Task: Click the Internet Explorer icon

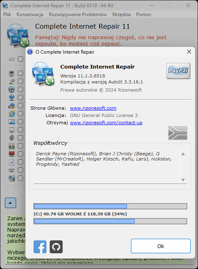Action: (x=11, y=114)
